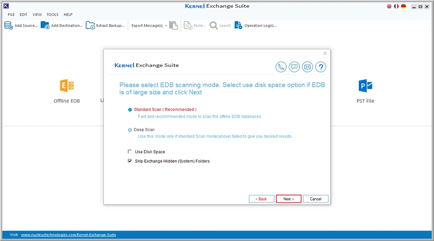Click the Add Source toolbar icon

point(9,26)
